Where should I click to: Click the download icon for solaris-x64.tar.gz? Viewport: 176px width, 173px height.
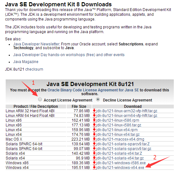pos(94,158)
